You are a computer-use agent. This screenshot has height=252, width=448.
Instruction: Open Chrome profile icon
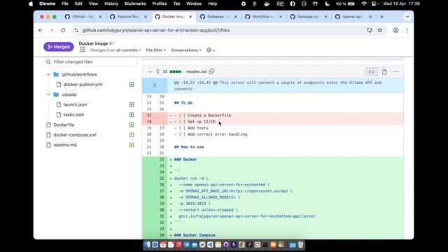(395, 30)
